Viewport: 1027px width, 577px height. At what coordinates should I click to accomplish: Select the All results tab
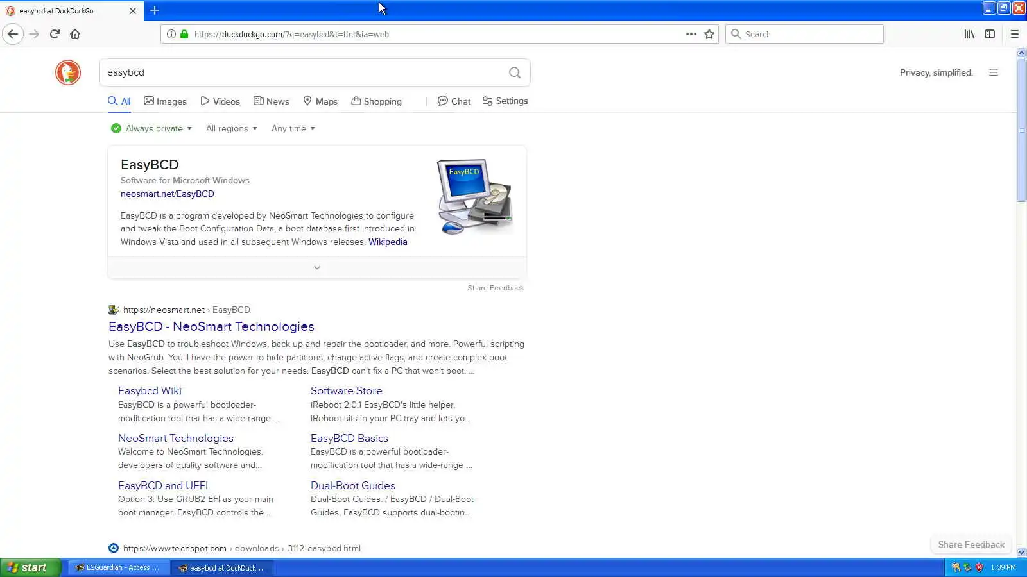click(x=119, y=101)
